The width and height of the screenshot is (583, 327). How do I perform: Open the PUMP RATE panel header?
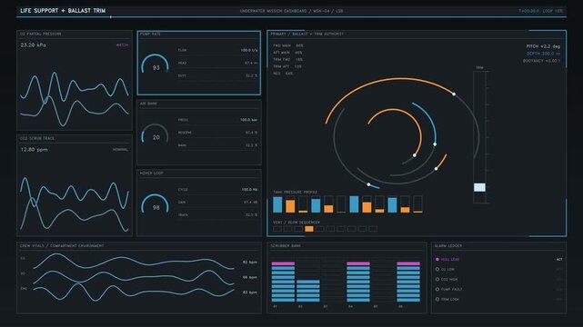(x=150, y=34)
